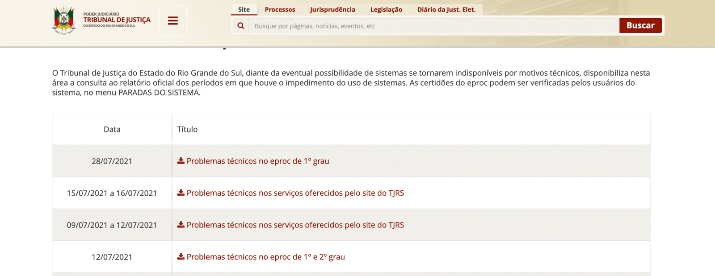This screenshot has width=715, height=276.
Task: Open 'Problemas técnicos no eproc de 1º grau' link
Action: point(258,161)
